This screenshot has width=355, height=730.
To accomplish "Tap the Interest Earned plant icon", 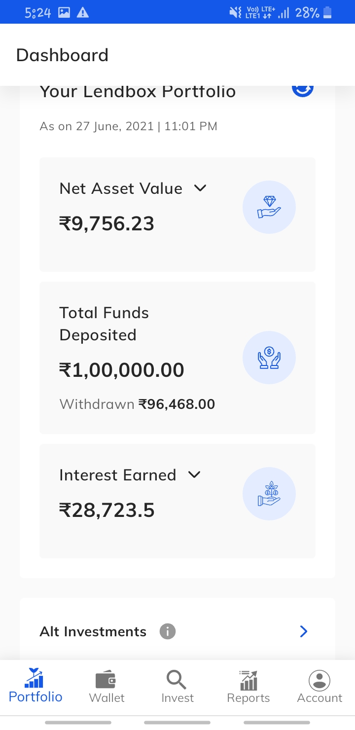I will click(x=269, y=494).
